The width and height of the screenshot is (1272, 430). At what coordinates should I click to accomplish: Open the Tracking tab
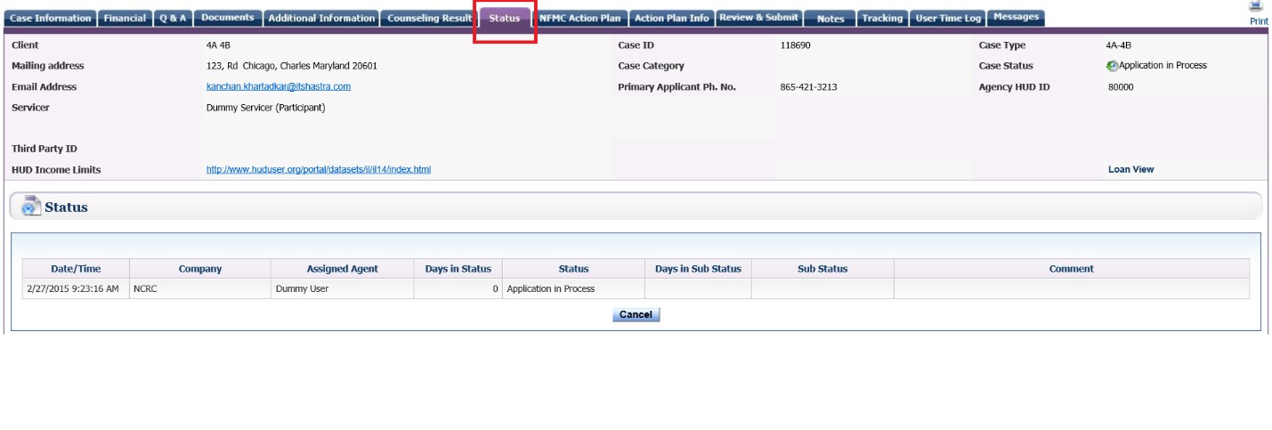(882, 18)
